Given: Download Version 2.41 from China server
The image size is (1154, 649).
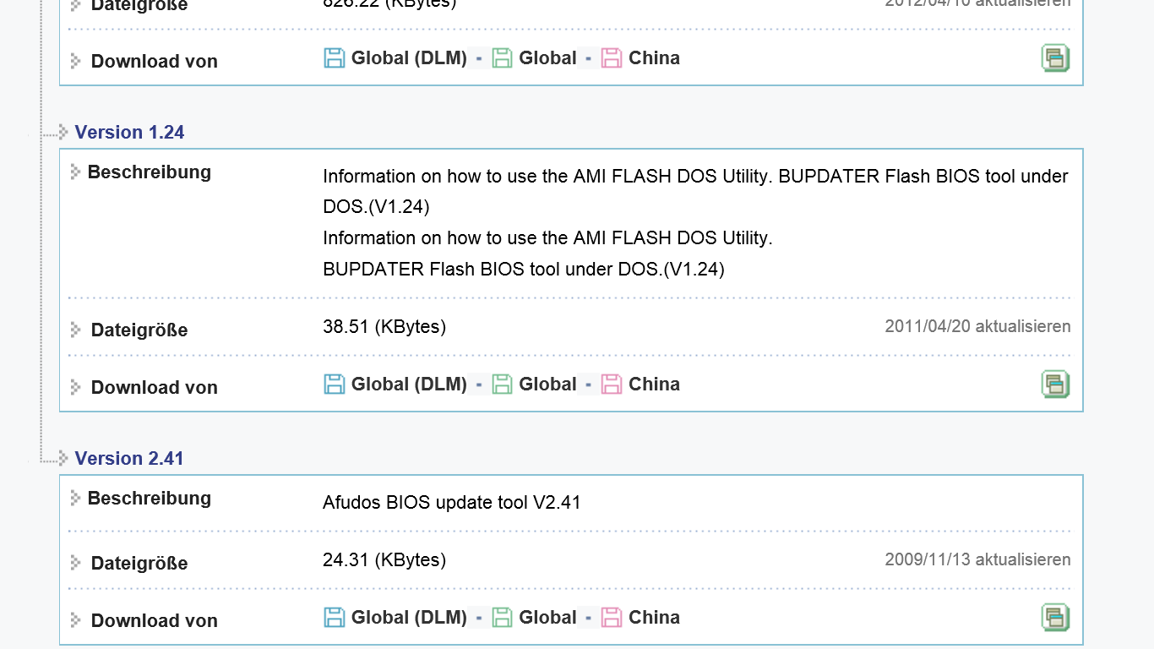Looking at the screenshot, I should click(x=654, y=618).
